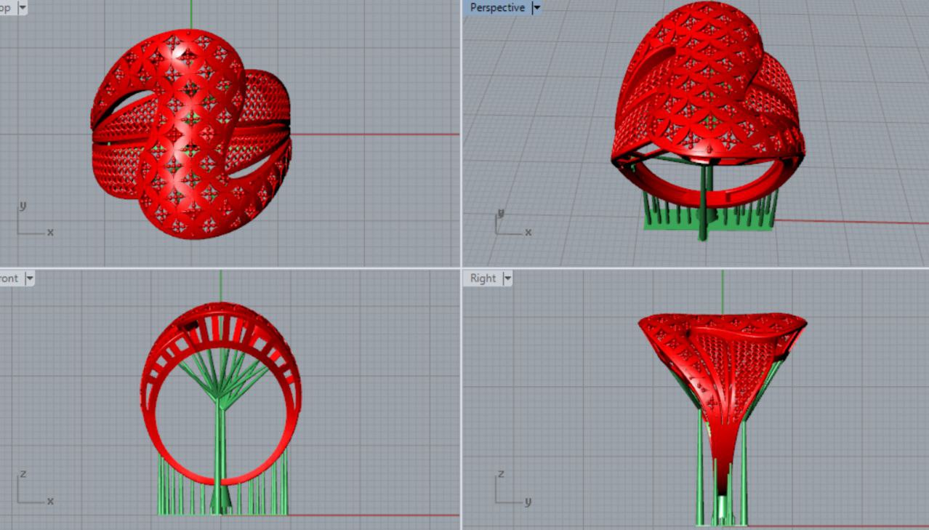The width and height of the screenshot is (929, 530).
Task: Select green support pillars in Right viewport
Action: tap(701, 480)
